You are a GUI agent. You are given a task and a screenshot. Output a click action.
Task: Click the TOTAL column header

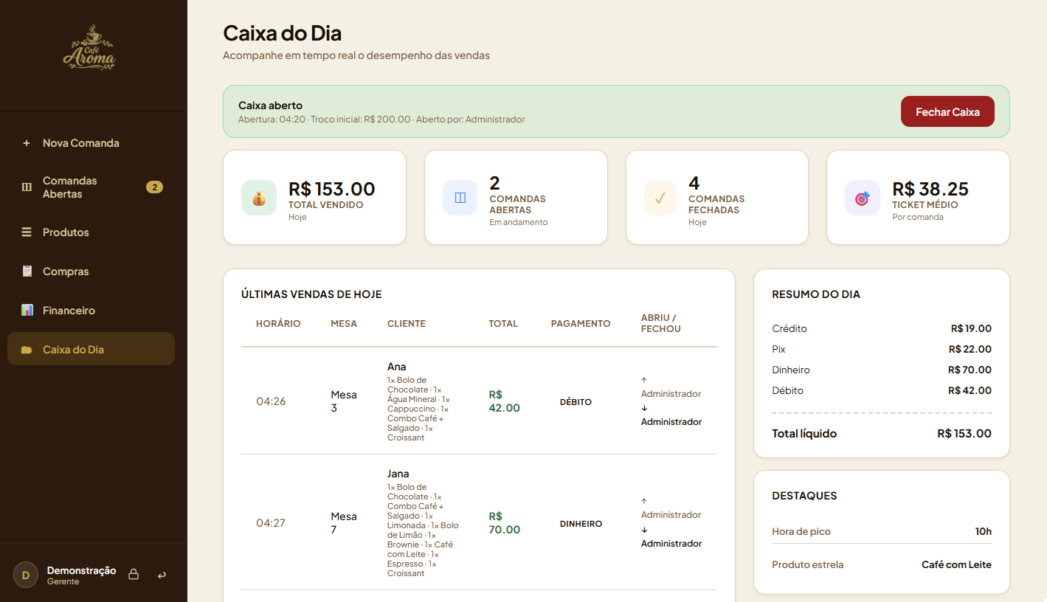(503, 324)
